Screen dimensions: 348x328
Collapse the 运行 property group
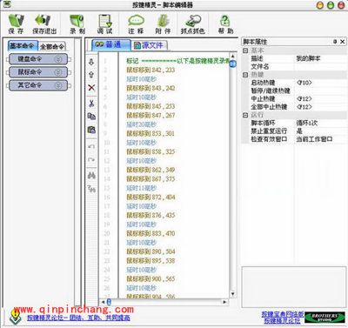[245, 115]
